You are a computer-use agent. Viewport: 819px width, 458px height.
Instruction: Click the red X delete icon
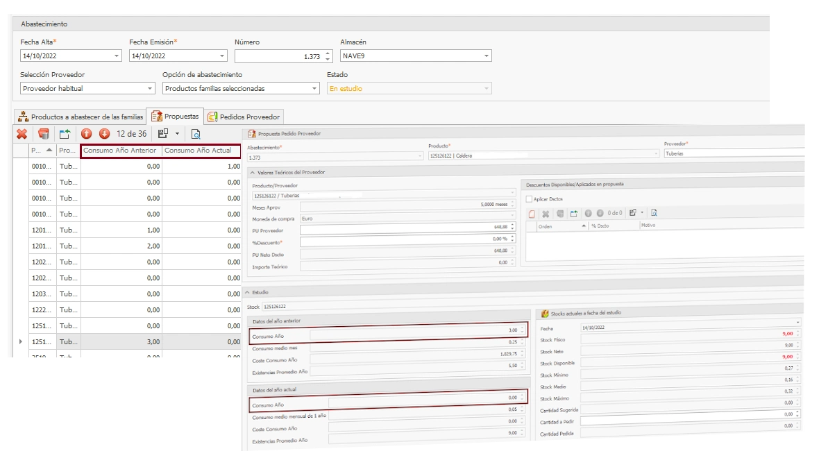(22, 134)
